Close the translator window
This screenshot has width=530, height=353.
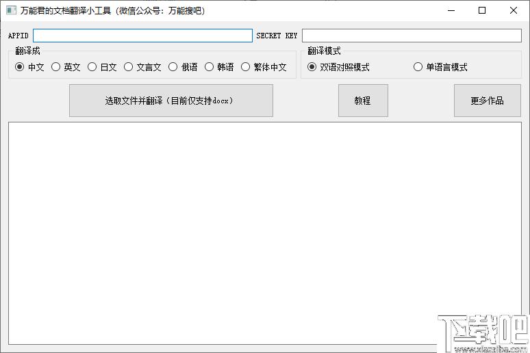coord(513,10)
